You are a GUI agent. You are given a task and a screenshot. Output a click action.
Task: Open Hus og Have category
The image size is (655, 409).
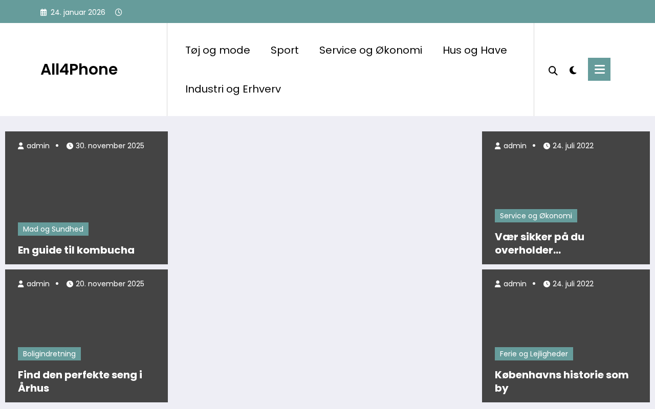coord(475,50)
